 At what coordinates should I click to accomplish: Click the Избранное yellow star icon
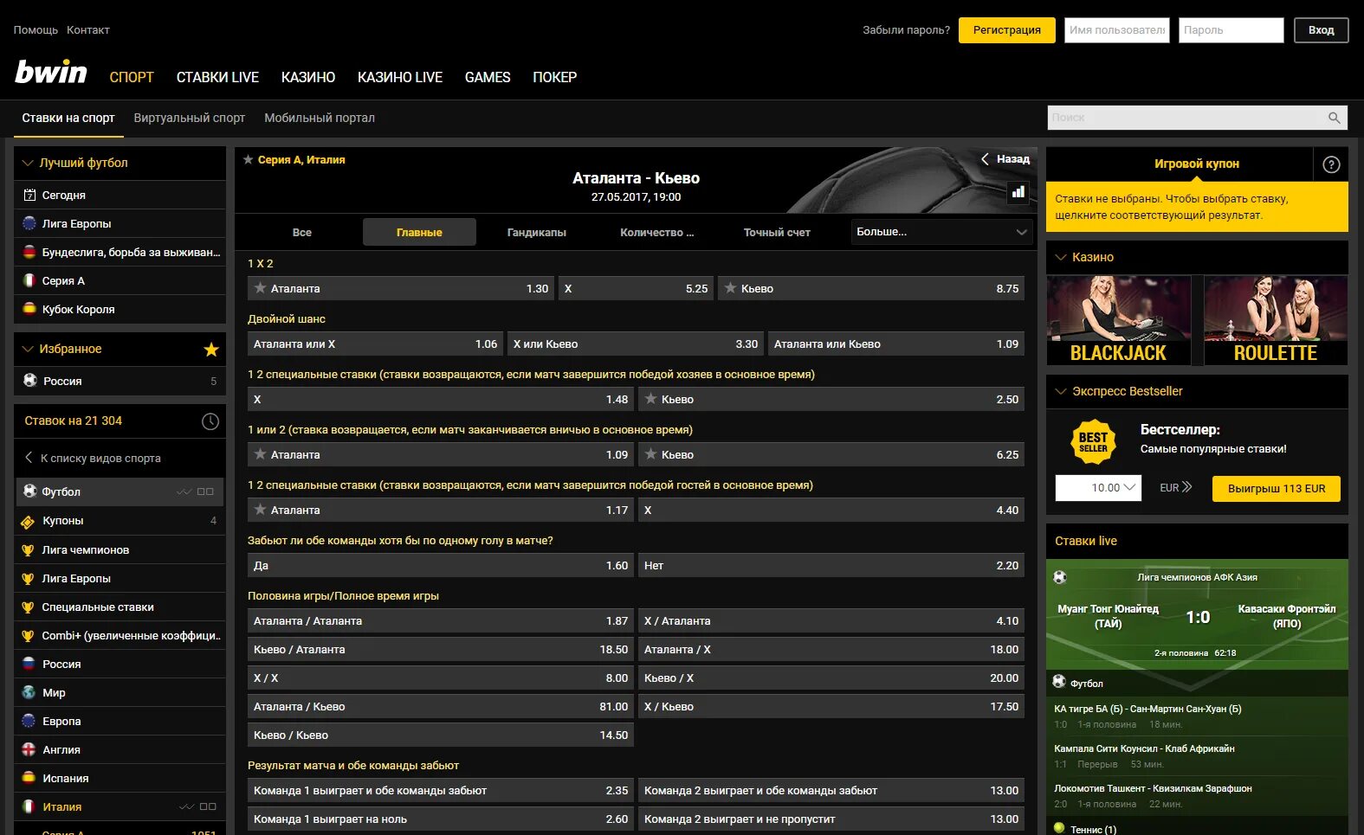[210, 350]
